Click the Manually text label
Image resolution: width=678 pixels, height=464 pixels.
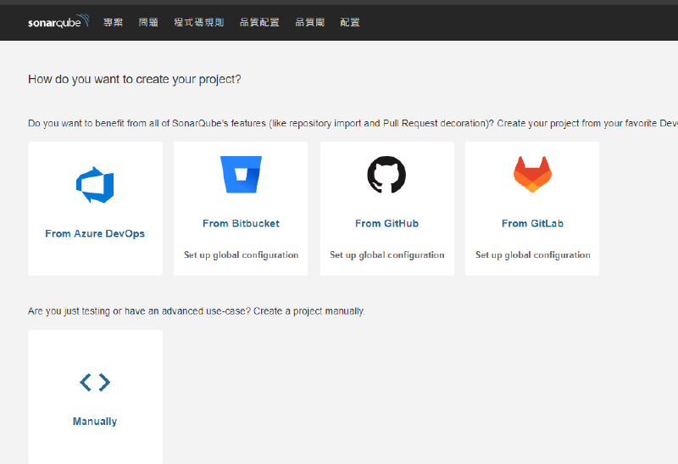tap(95, 422)
